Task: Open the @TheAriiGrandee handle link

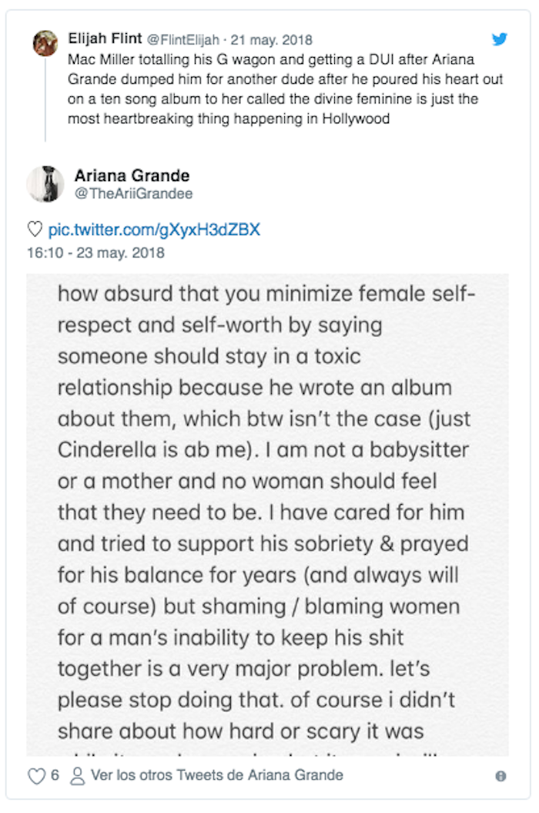Action: 134,193
